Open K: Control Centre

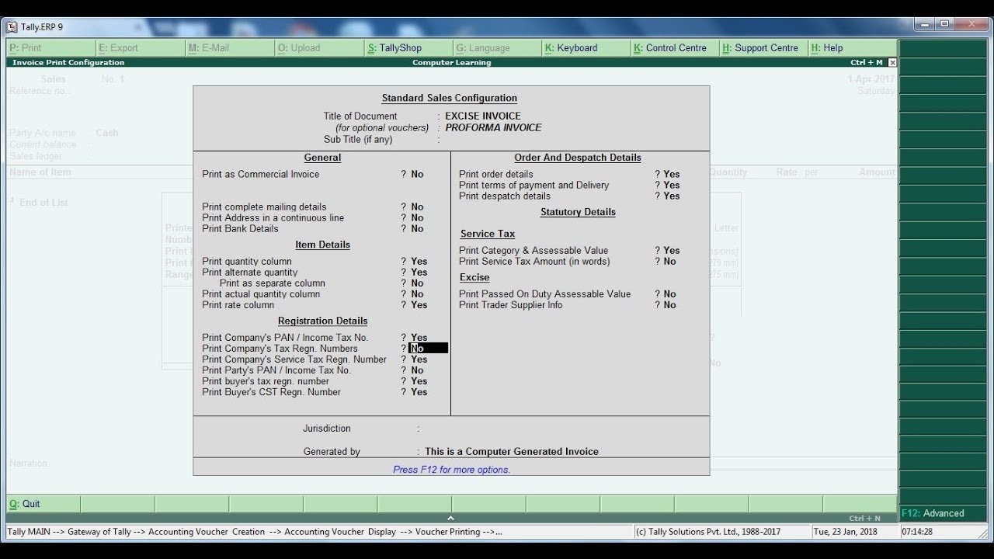point(676,48)
